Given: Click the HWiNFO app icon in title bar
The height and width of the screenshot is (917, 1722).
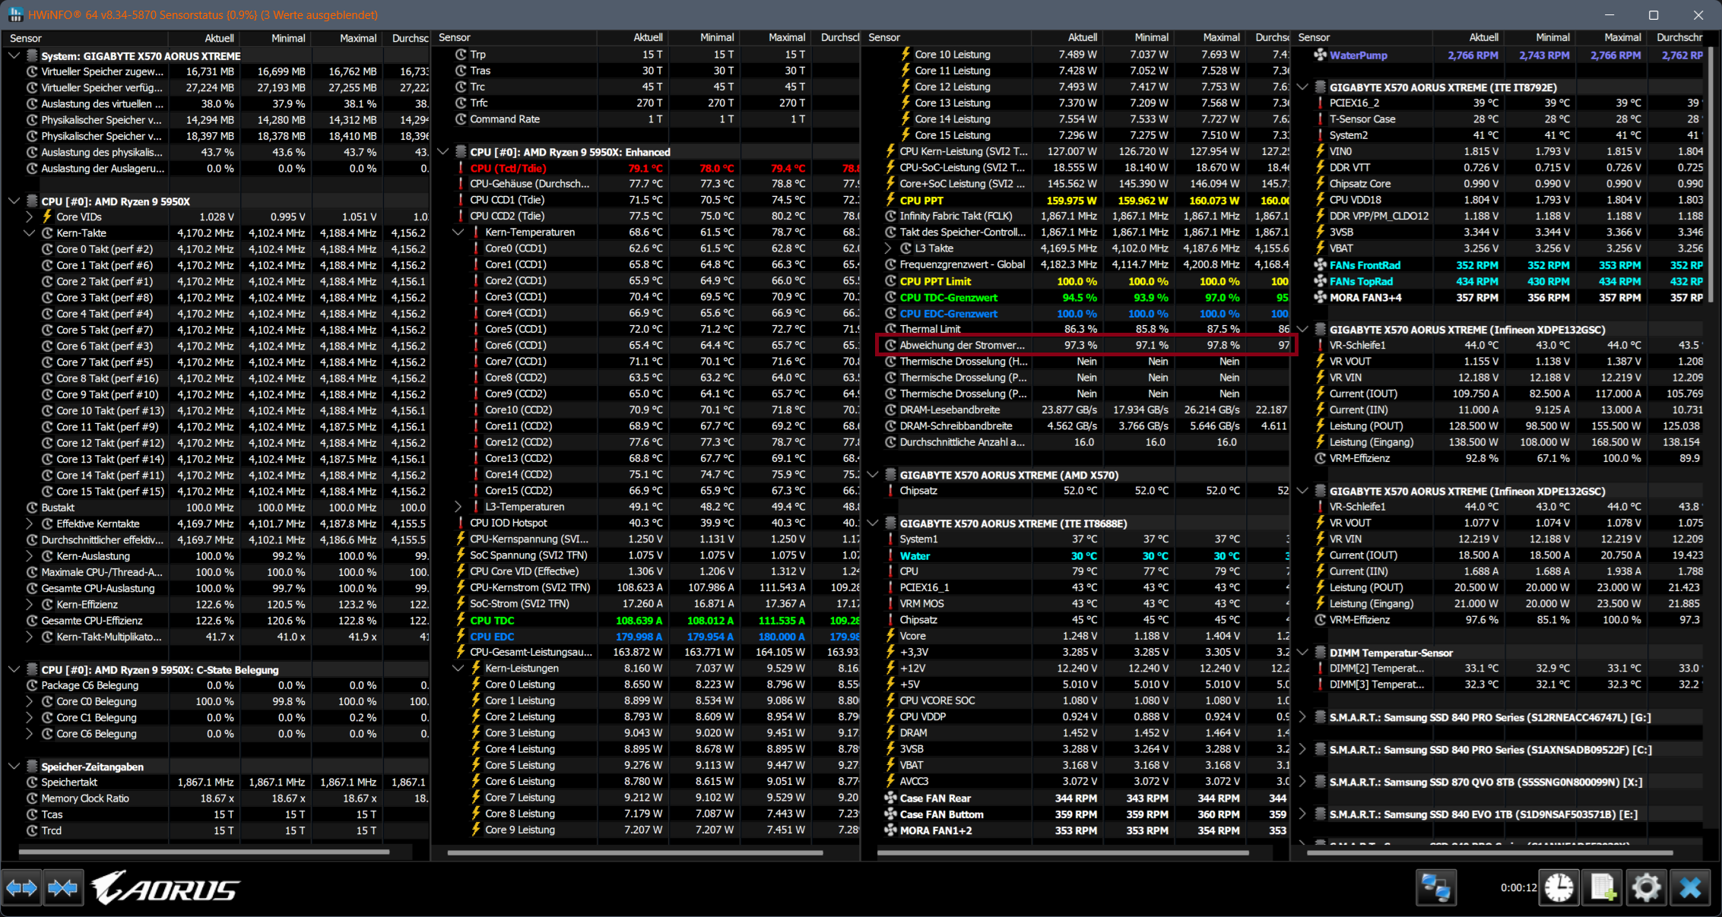Looking at the screenshot, I should [x=15, y=14].
